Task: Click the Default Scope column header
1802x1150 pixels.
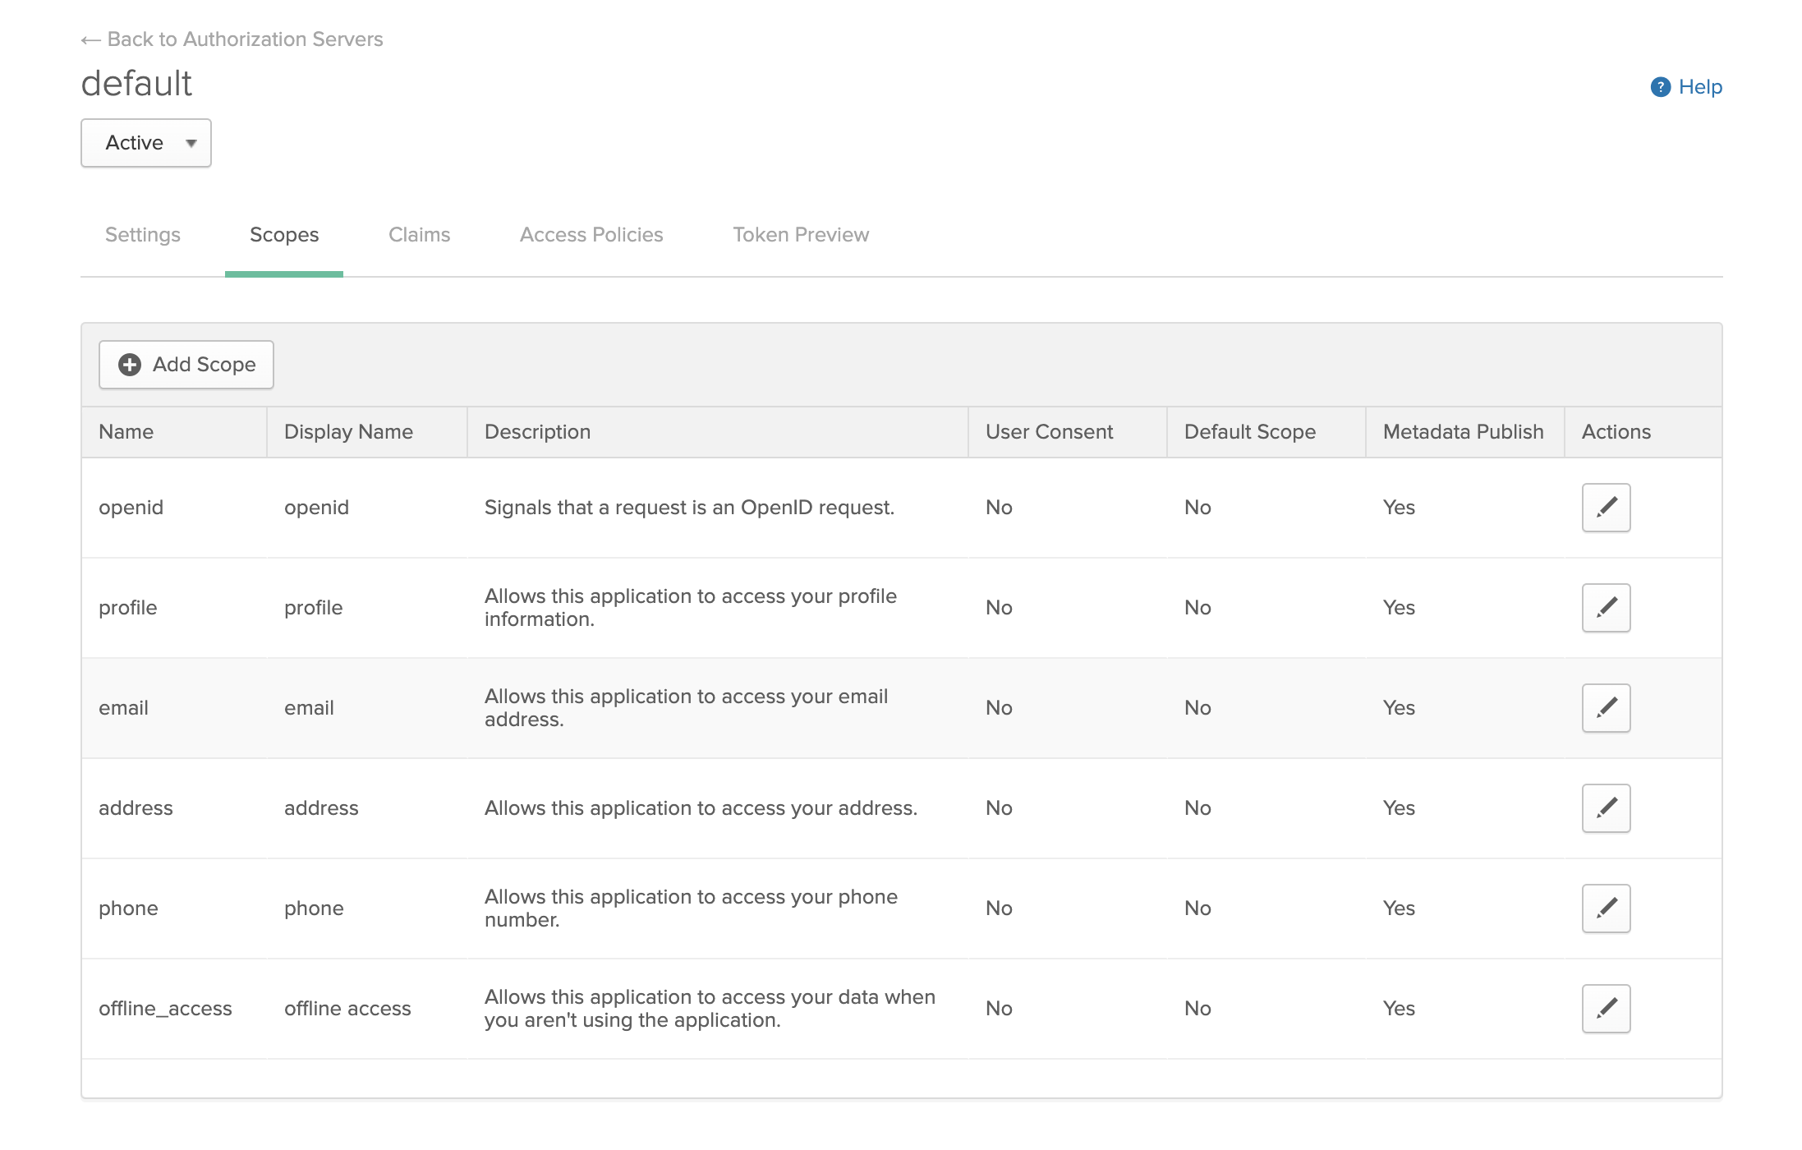Action: tap(1249, 431)
